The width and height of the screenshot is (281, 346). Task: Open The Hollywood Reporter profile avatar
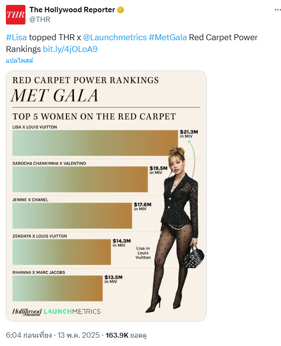pyautogui.click(x=16, y=15)
